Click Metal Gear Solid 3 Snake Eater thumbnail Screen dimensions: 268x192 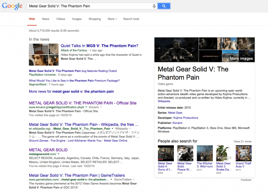pos(224,153)
